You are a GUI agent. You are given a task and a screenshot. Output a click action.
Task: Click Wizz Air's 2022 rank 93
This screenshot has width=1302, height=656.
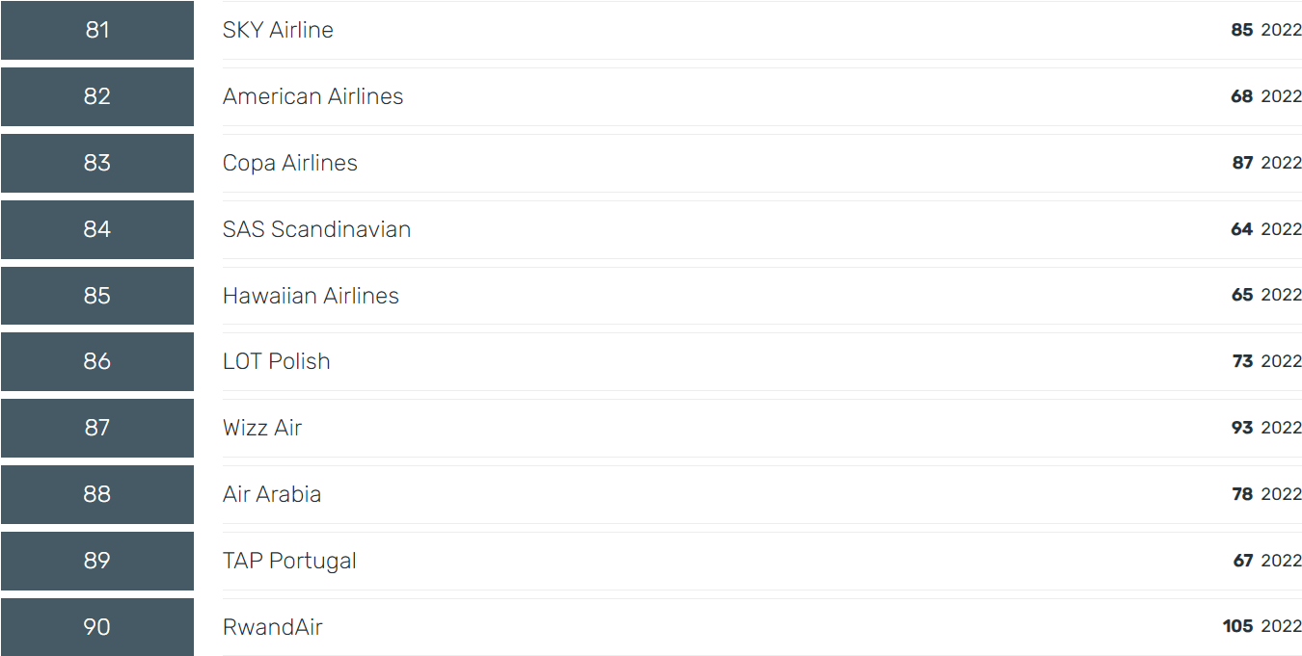click(x=1242, y=428)
